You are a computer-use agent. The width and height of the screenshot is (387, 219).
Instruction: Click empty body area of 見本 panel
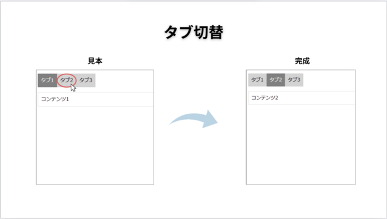pyautogui.click(x=95, y=145)
